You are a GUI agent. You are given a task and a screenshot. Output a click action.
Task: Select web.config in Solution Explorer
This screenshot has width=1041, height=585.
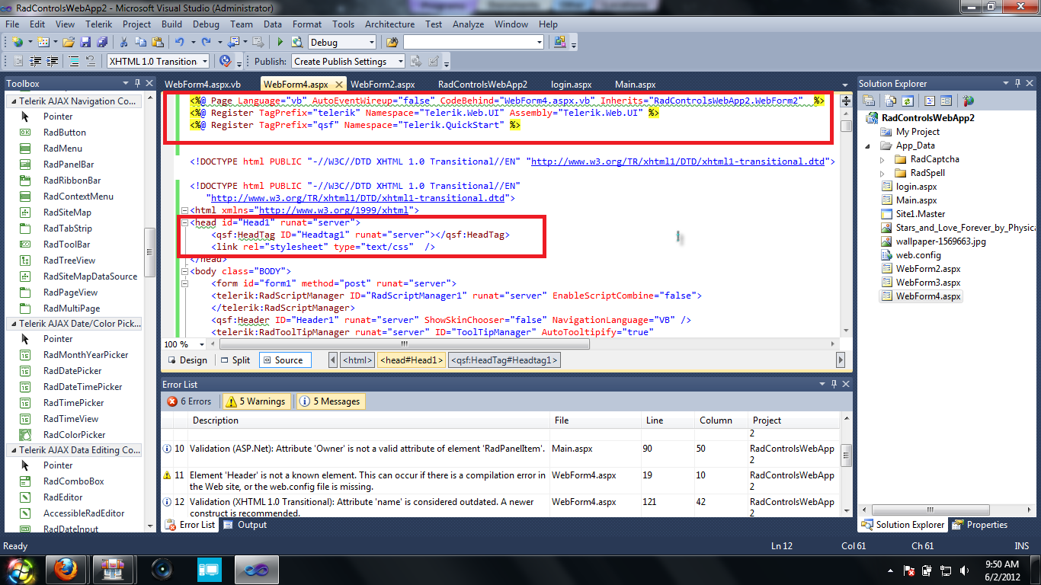coord(918,255)
